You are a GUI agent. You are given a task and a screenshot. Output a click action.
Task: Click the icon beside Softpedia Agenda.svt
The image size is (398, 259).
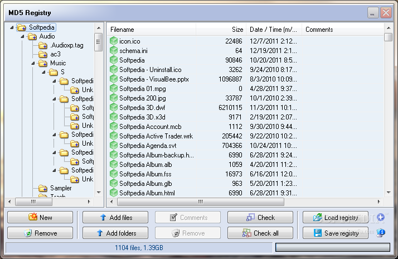pyautogui.click(x=114, y=145)
